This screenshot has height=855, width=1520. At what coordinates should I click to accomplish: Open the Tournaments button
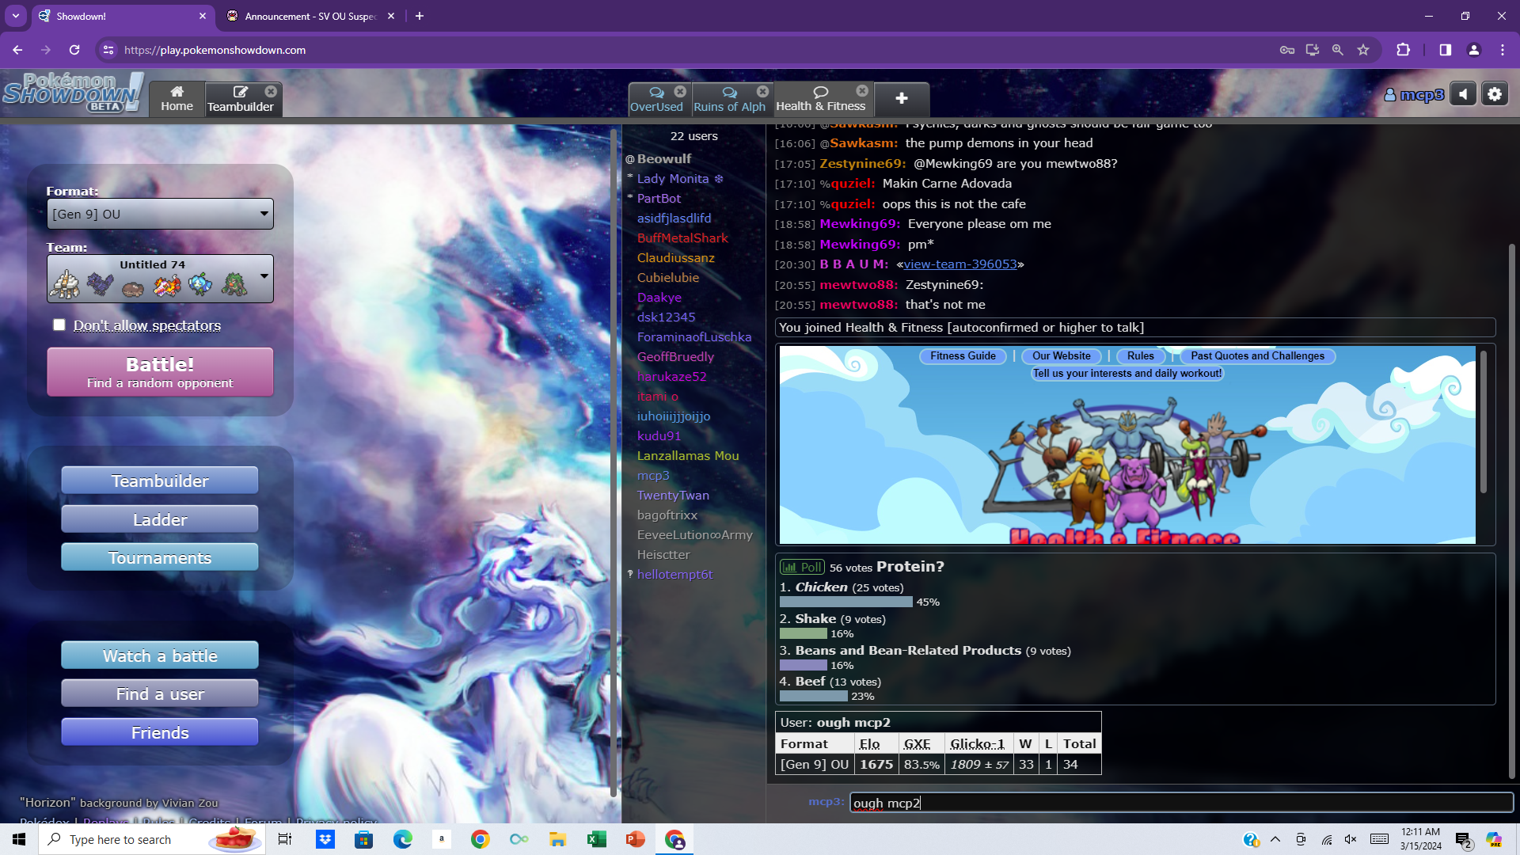pyautogui.click(x=160, y=557)
